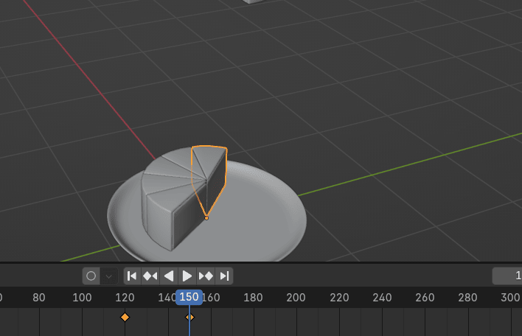Select the keyframe diamond at frame 120
This screenshot has width=522, height=336.
pyautogui.click(x=125, y=317)
